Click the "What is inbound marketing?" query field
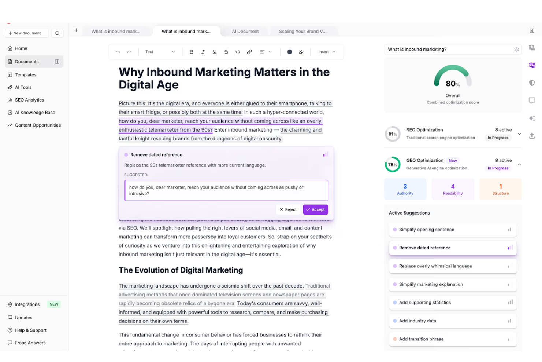Screen dimensions: 542x362 click(x=453, y=50)
